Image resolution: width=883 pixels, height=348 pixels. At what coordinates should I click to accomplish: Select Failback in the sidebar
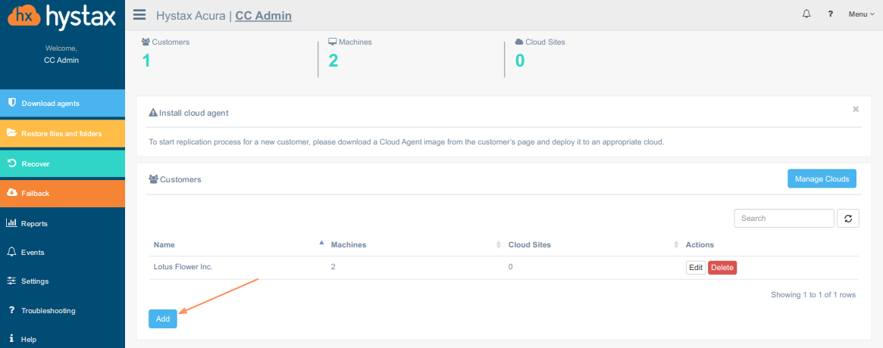pyautogui.click(x=62, y=194)
